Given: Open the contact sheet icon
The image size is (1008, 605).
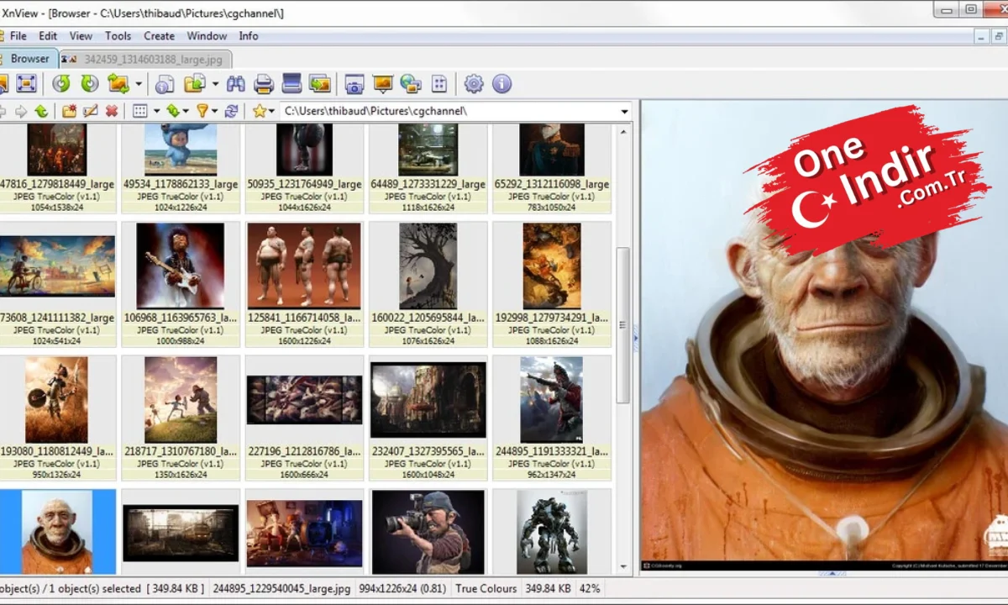Looking at the screenshot, I should point(438,83).
